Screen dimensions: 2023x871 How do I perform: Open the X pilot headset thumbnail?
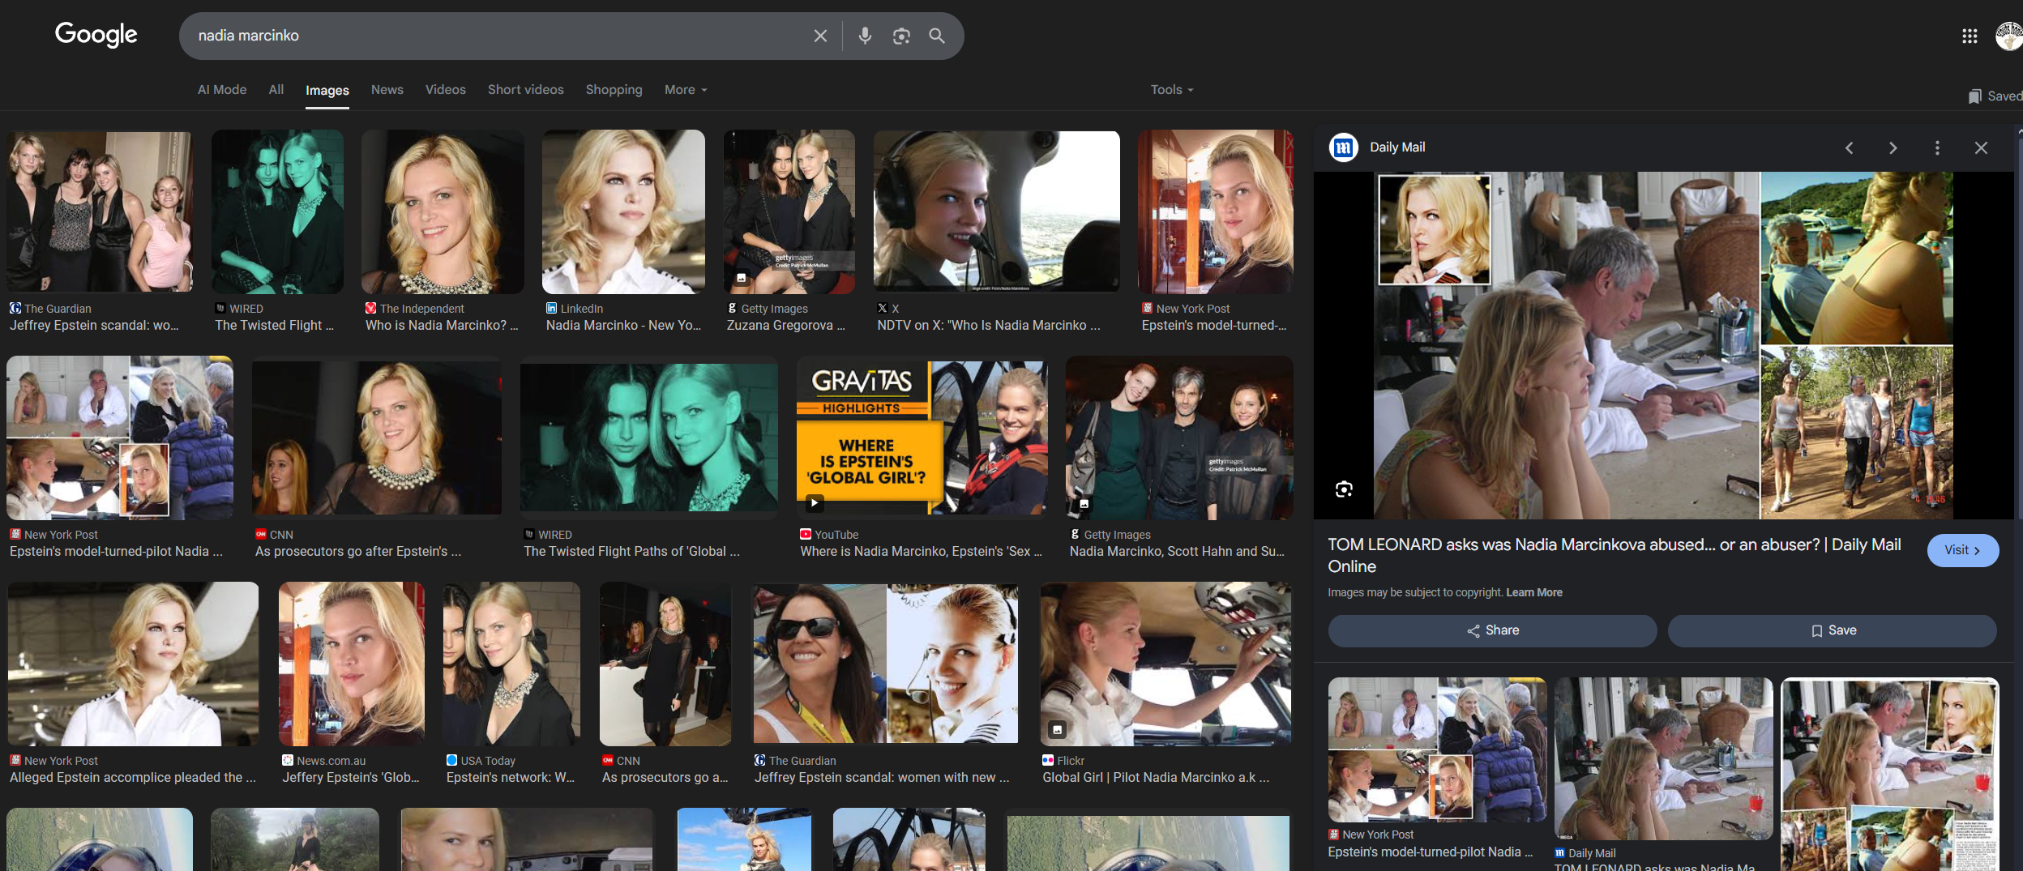[x=997, y=211]
